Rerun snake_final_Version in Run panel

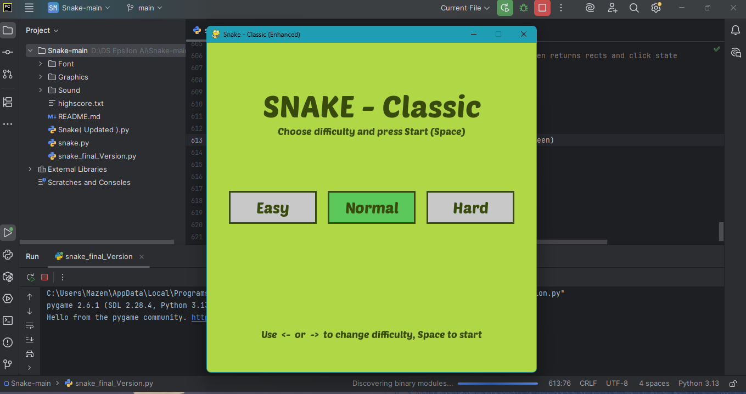(x=31, y=277)
